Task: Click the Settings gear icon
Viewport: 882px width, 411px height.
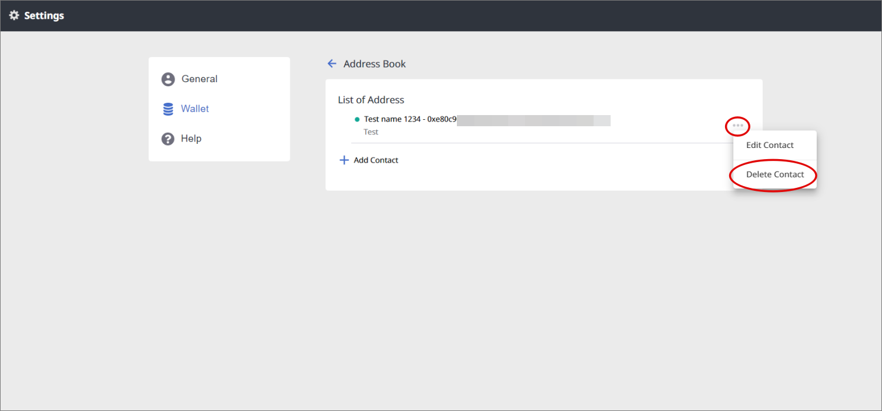Action: [x=14, y=16]
